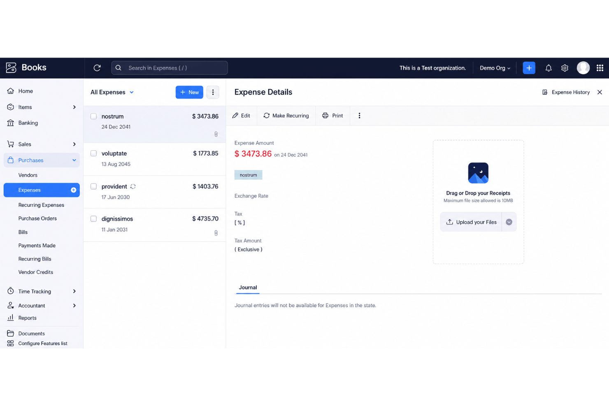609x406 pixels.
Task: Click the receipt image placeholder
Action: point(478,173)
